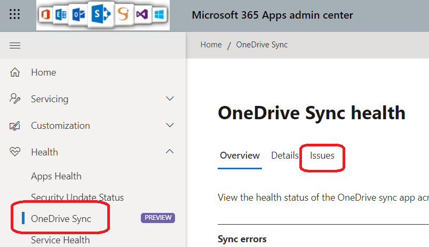Click the Exchange logo icon
This screenshot has height=247, width=429.
(61, 15)
